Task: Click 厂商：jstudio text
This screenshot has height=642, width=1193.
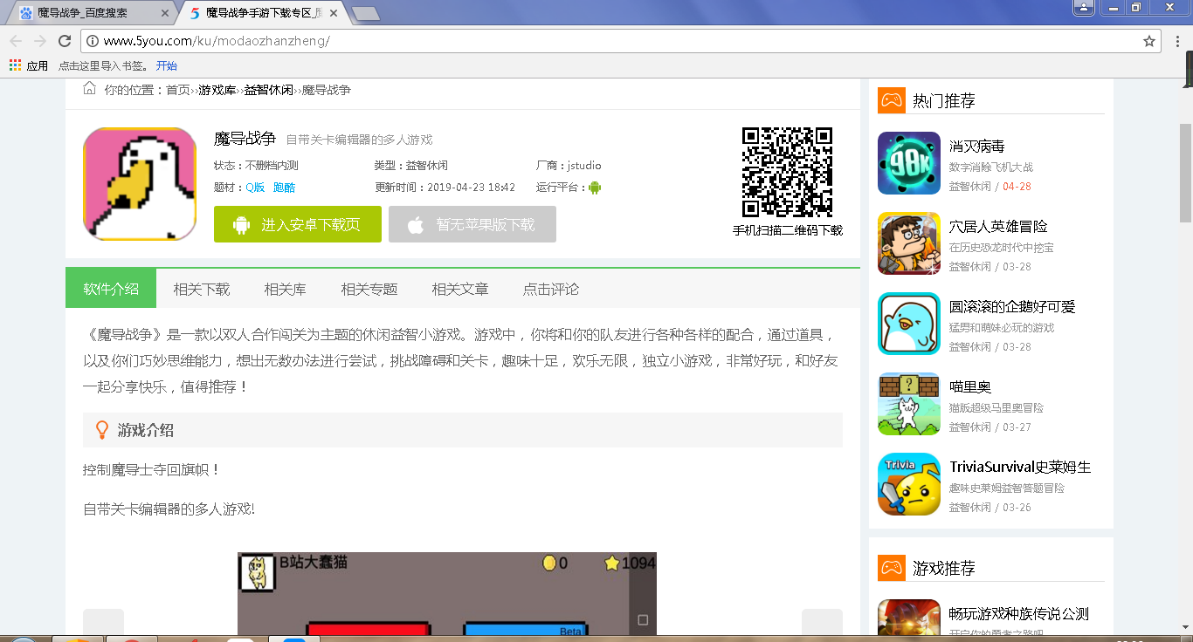Action: (x=569, y=165)
